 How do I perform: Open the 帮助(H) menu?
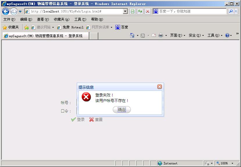pyautogui.click(x=97, y=19)
